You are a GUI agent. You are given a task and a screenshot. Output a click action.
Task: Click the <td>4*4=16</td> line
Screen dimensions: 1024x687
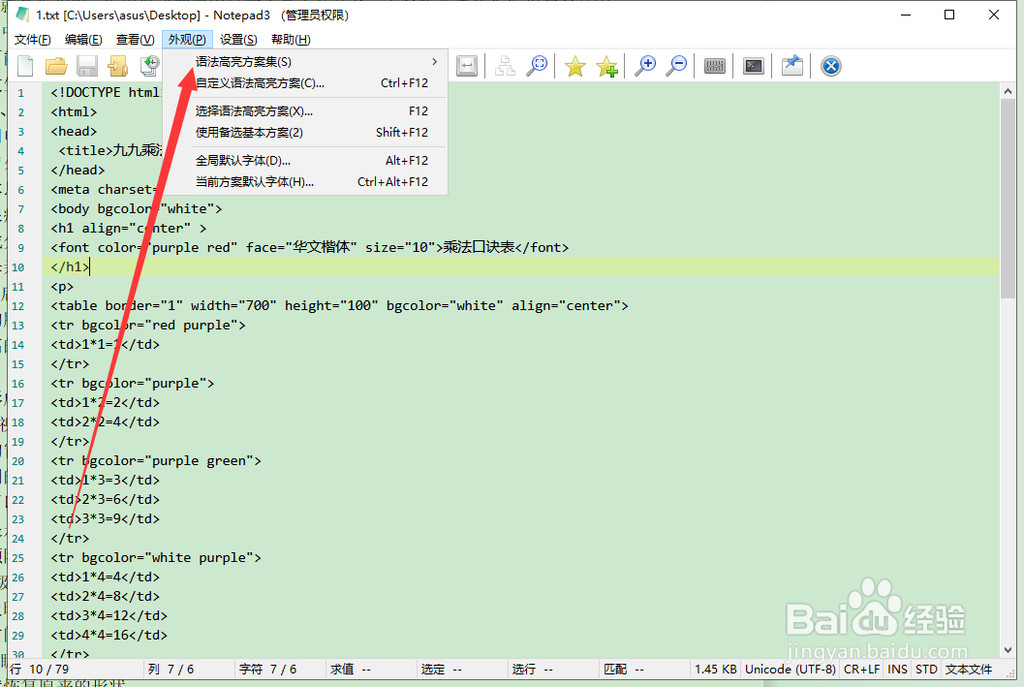(109, 635)
